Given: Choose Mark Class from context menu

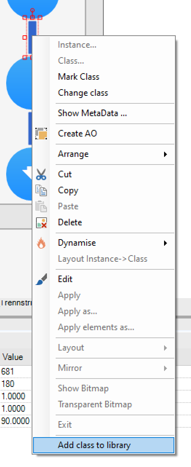Looking at the screenshot, I should [x=79, y=77].
